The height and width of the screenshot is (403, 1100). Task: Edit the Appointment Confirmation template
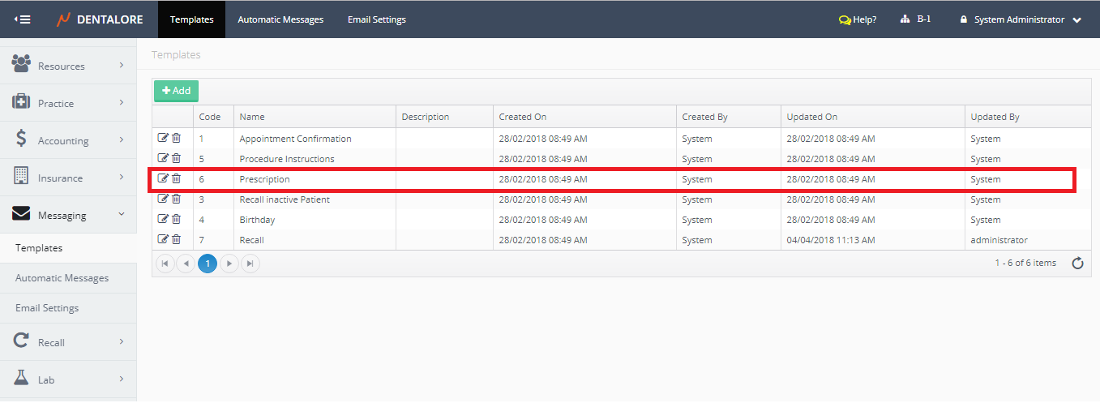click(163, 138)
